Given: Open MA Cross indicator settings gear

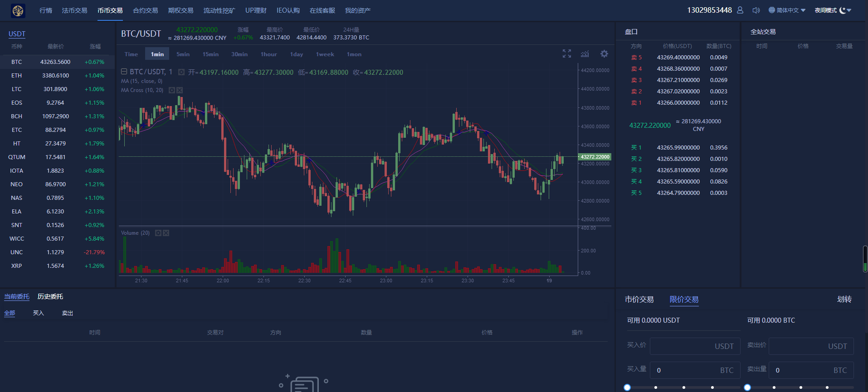Looking at the screenshot, I should pos(172,90).
